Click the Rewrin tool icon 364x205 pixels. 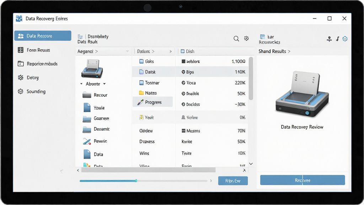[x=87, y=141]
